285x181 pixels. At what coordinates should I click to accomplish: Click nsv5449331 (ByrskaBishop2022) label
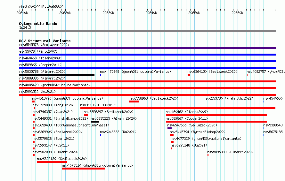click(60, 118)
